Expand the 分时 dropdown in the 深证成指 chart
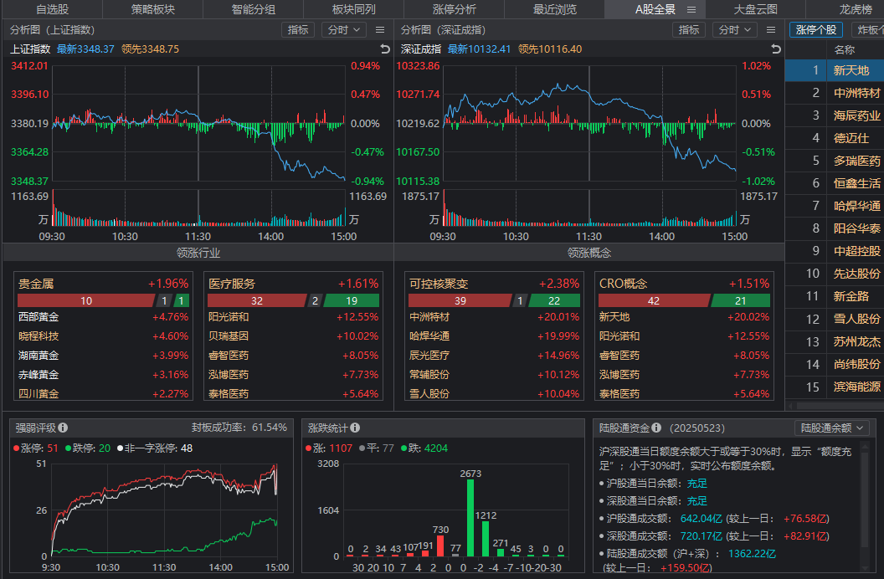884x579 pixels. click(735, 30)
